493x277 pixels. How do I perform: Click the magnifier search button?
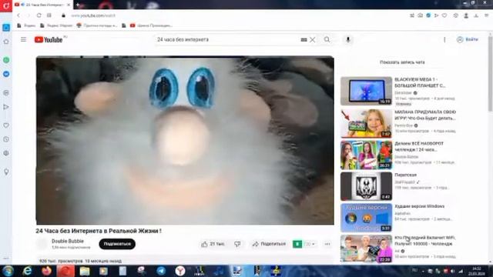(x=327, y=39)
